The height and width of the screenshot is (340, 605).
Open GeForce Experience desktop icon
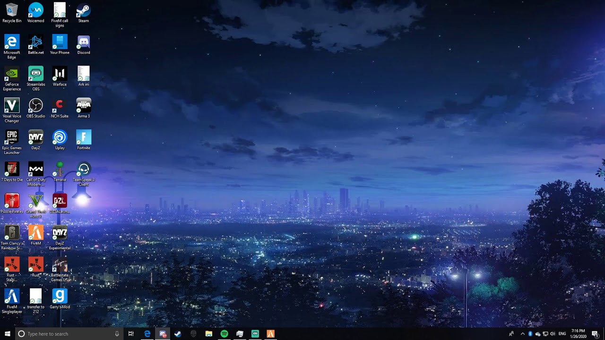(12, 78)
